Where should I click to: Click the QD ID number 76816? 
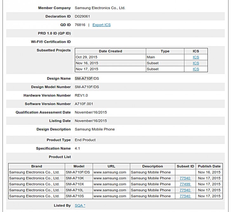pyautogui.click(x=80, y=25)
